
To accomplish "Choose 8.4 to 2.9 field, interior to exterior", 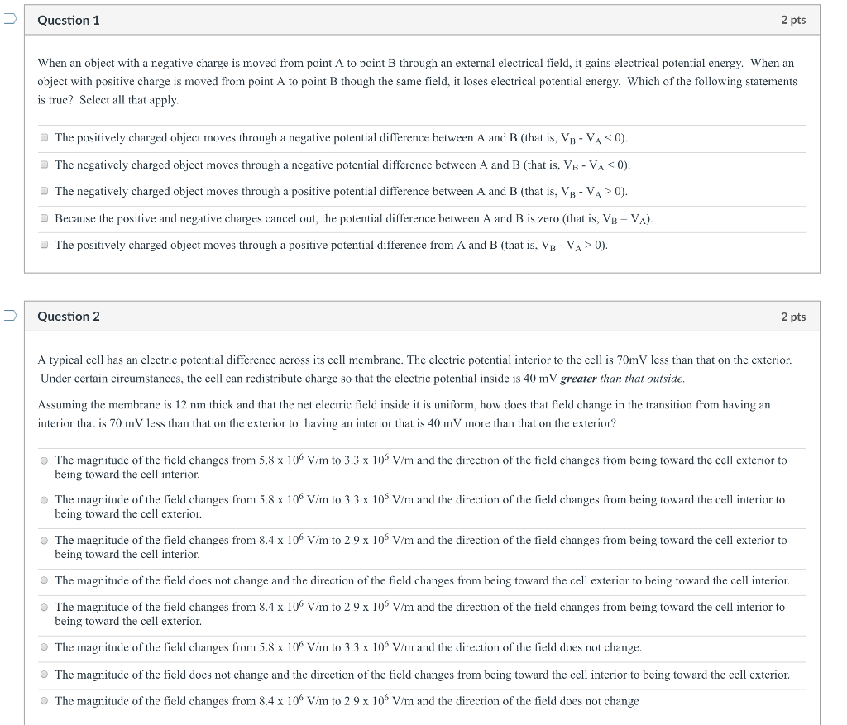I will coord(44,608).
